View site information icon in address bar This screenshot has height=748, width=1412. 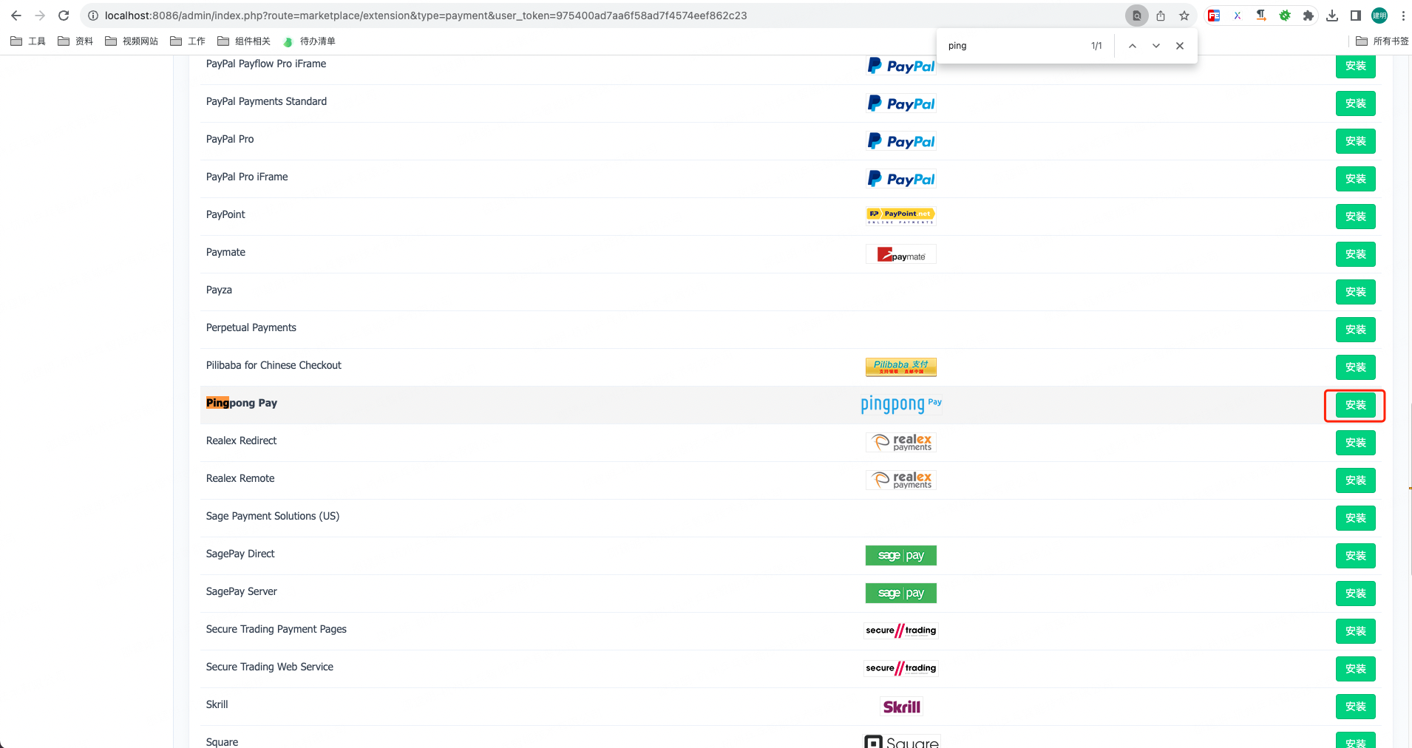tap(93, 16)
